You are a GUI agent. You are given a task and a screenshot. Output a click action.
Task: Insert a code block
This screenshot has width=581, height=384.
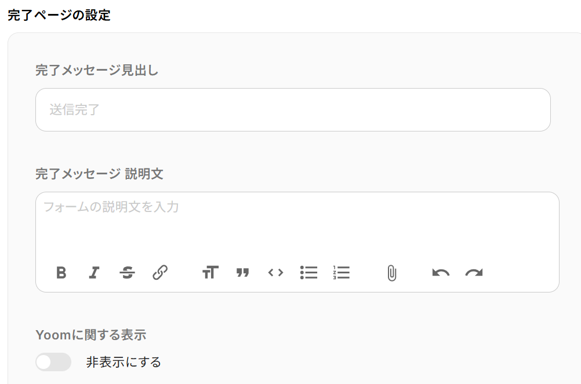(275, 273)
